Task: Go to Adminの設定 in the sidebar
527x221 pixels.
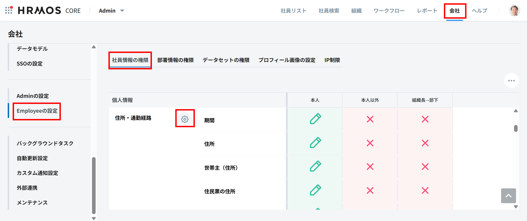Action: click(x=33, y=96)
